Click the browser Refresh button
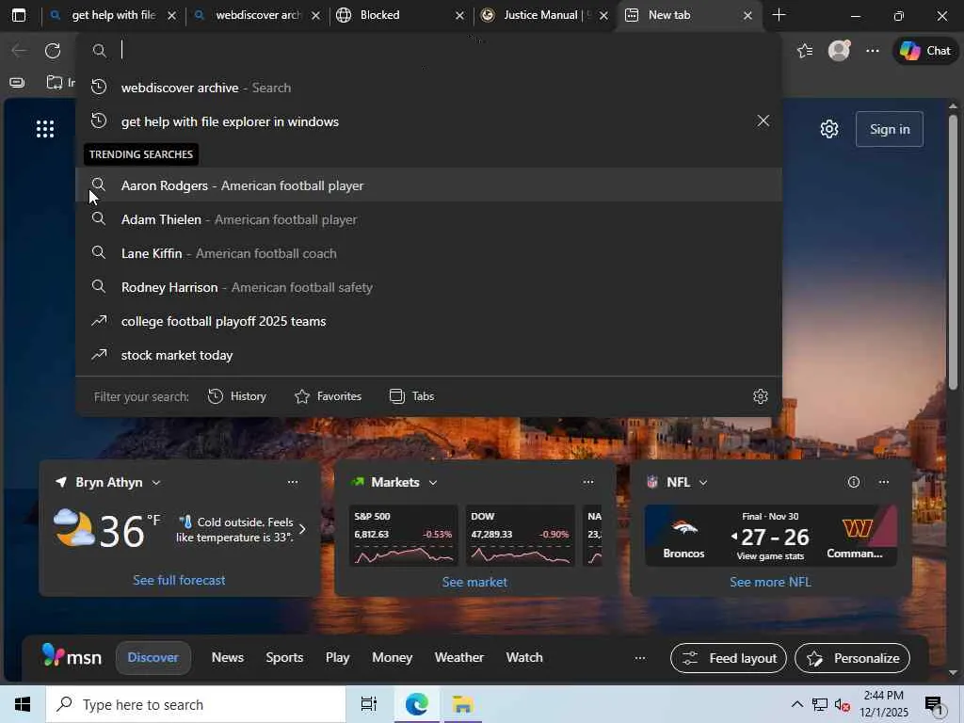Viewport: 964px width, 723px height. point(53,51)
